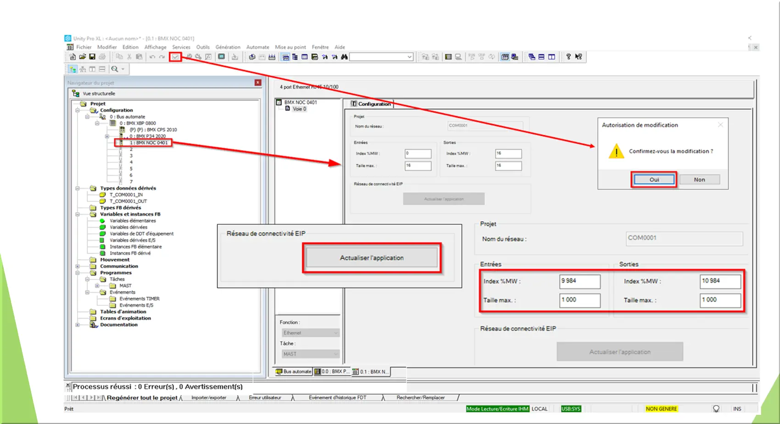The image size is (780, 424).
Task: Confirm modification with Oui button
Action: 654,179
